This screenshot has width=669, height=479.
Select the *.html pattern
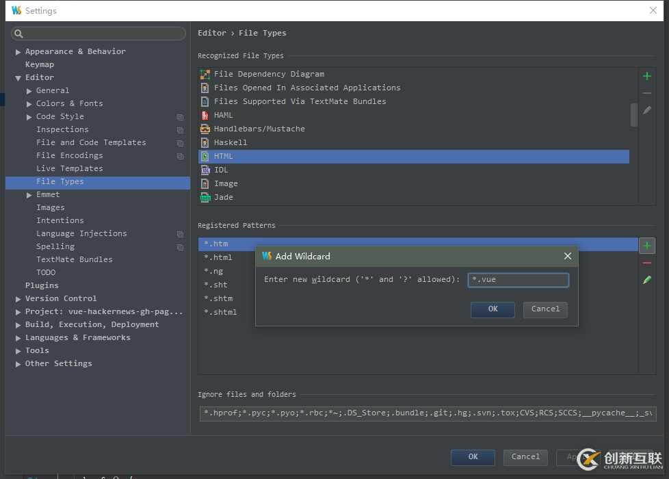tap(218, 257)
